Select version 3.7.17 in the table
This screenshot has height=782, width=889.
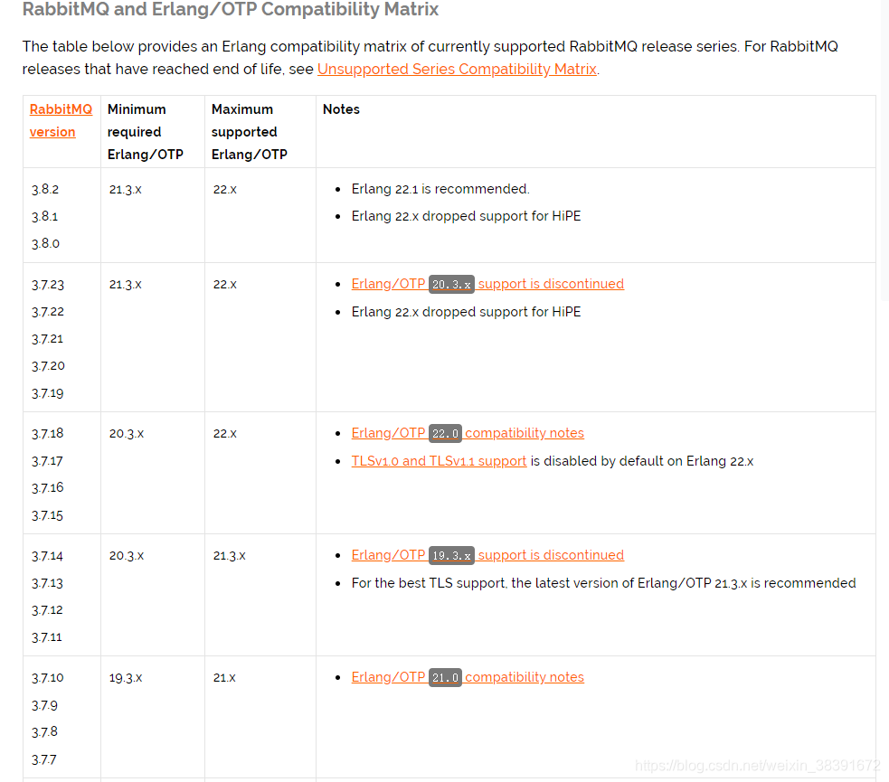[x=47, y=461]
